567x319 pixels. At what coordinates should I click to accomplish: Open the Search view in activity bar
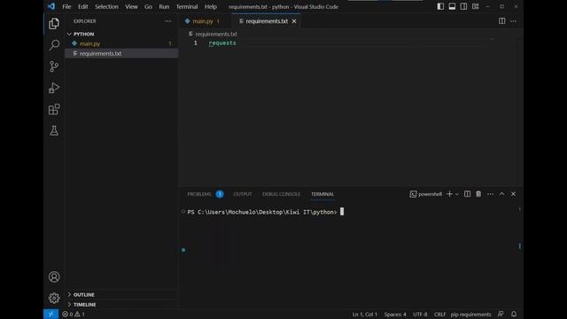click(54, 45)
